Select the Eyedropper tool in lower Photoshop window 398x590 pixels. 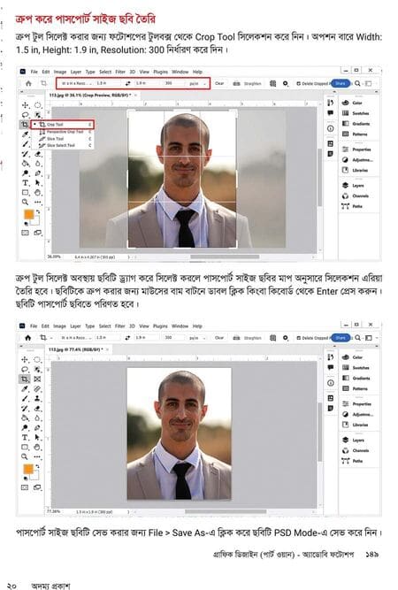(x=25, y=388)
